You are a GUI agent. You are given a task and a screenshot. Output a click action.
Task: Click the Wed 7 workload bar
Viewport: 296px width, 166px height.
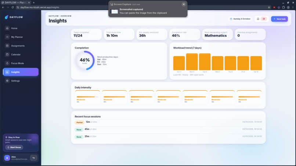(217, 63)
